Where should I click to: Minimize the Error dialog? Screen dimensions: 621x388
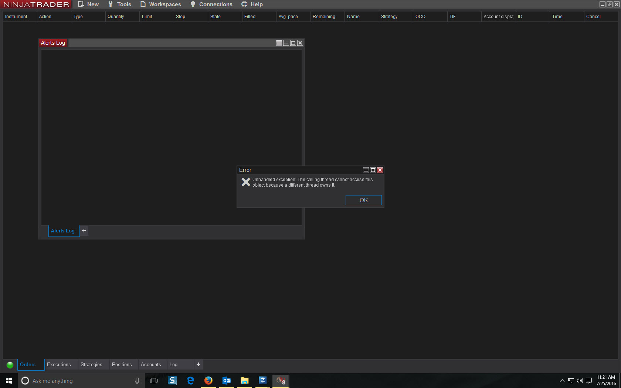pos(366,170)
